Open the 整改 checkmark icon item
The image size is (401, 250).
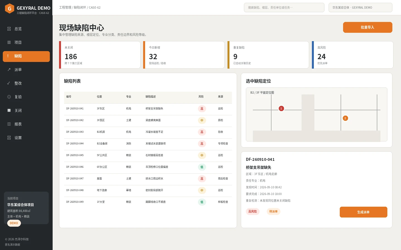pyautogui.click(x=9, y=83)
